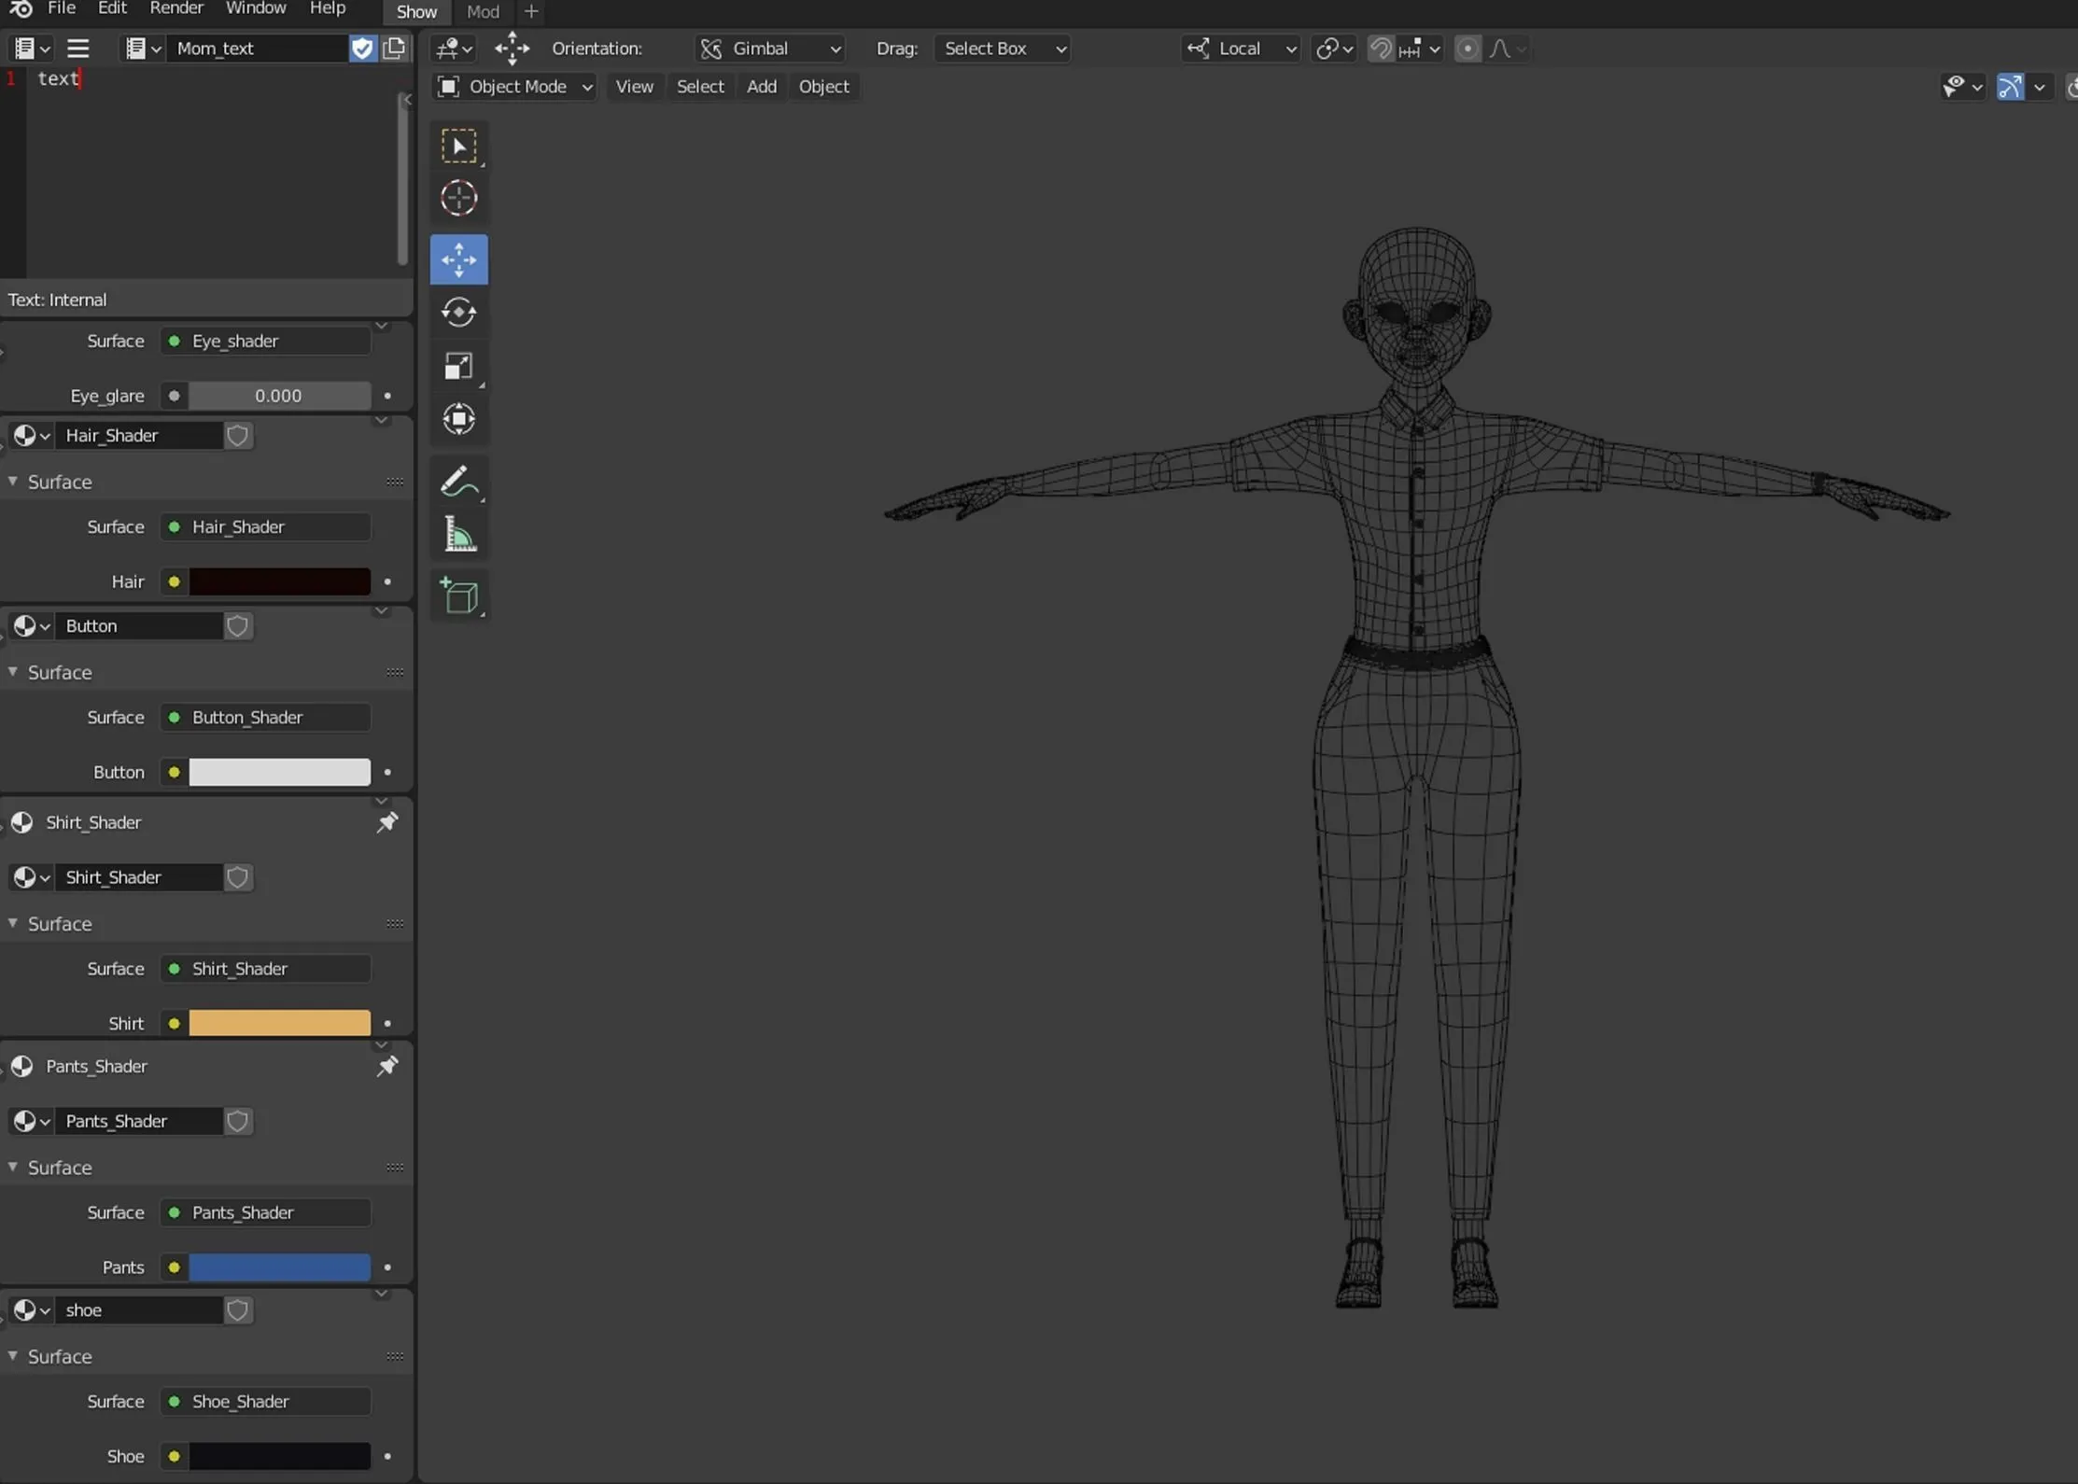Open the Object Mode selector
2078x1484 pixels.
point(513,86)
